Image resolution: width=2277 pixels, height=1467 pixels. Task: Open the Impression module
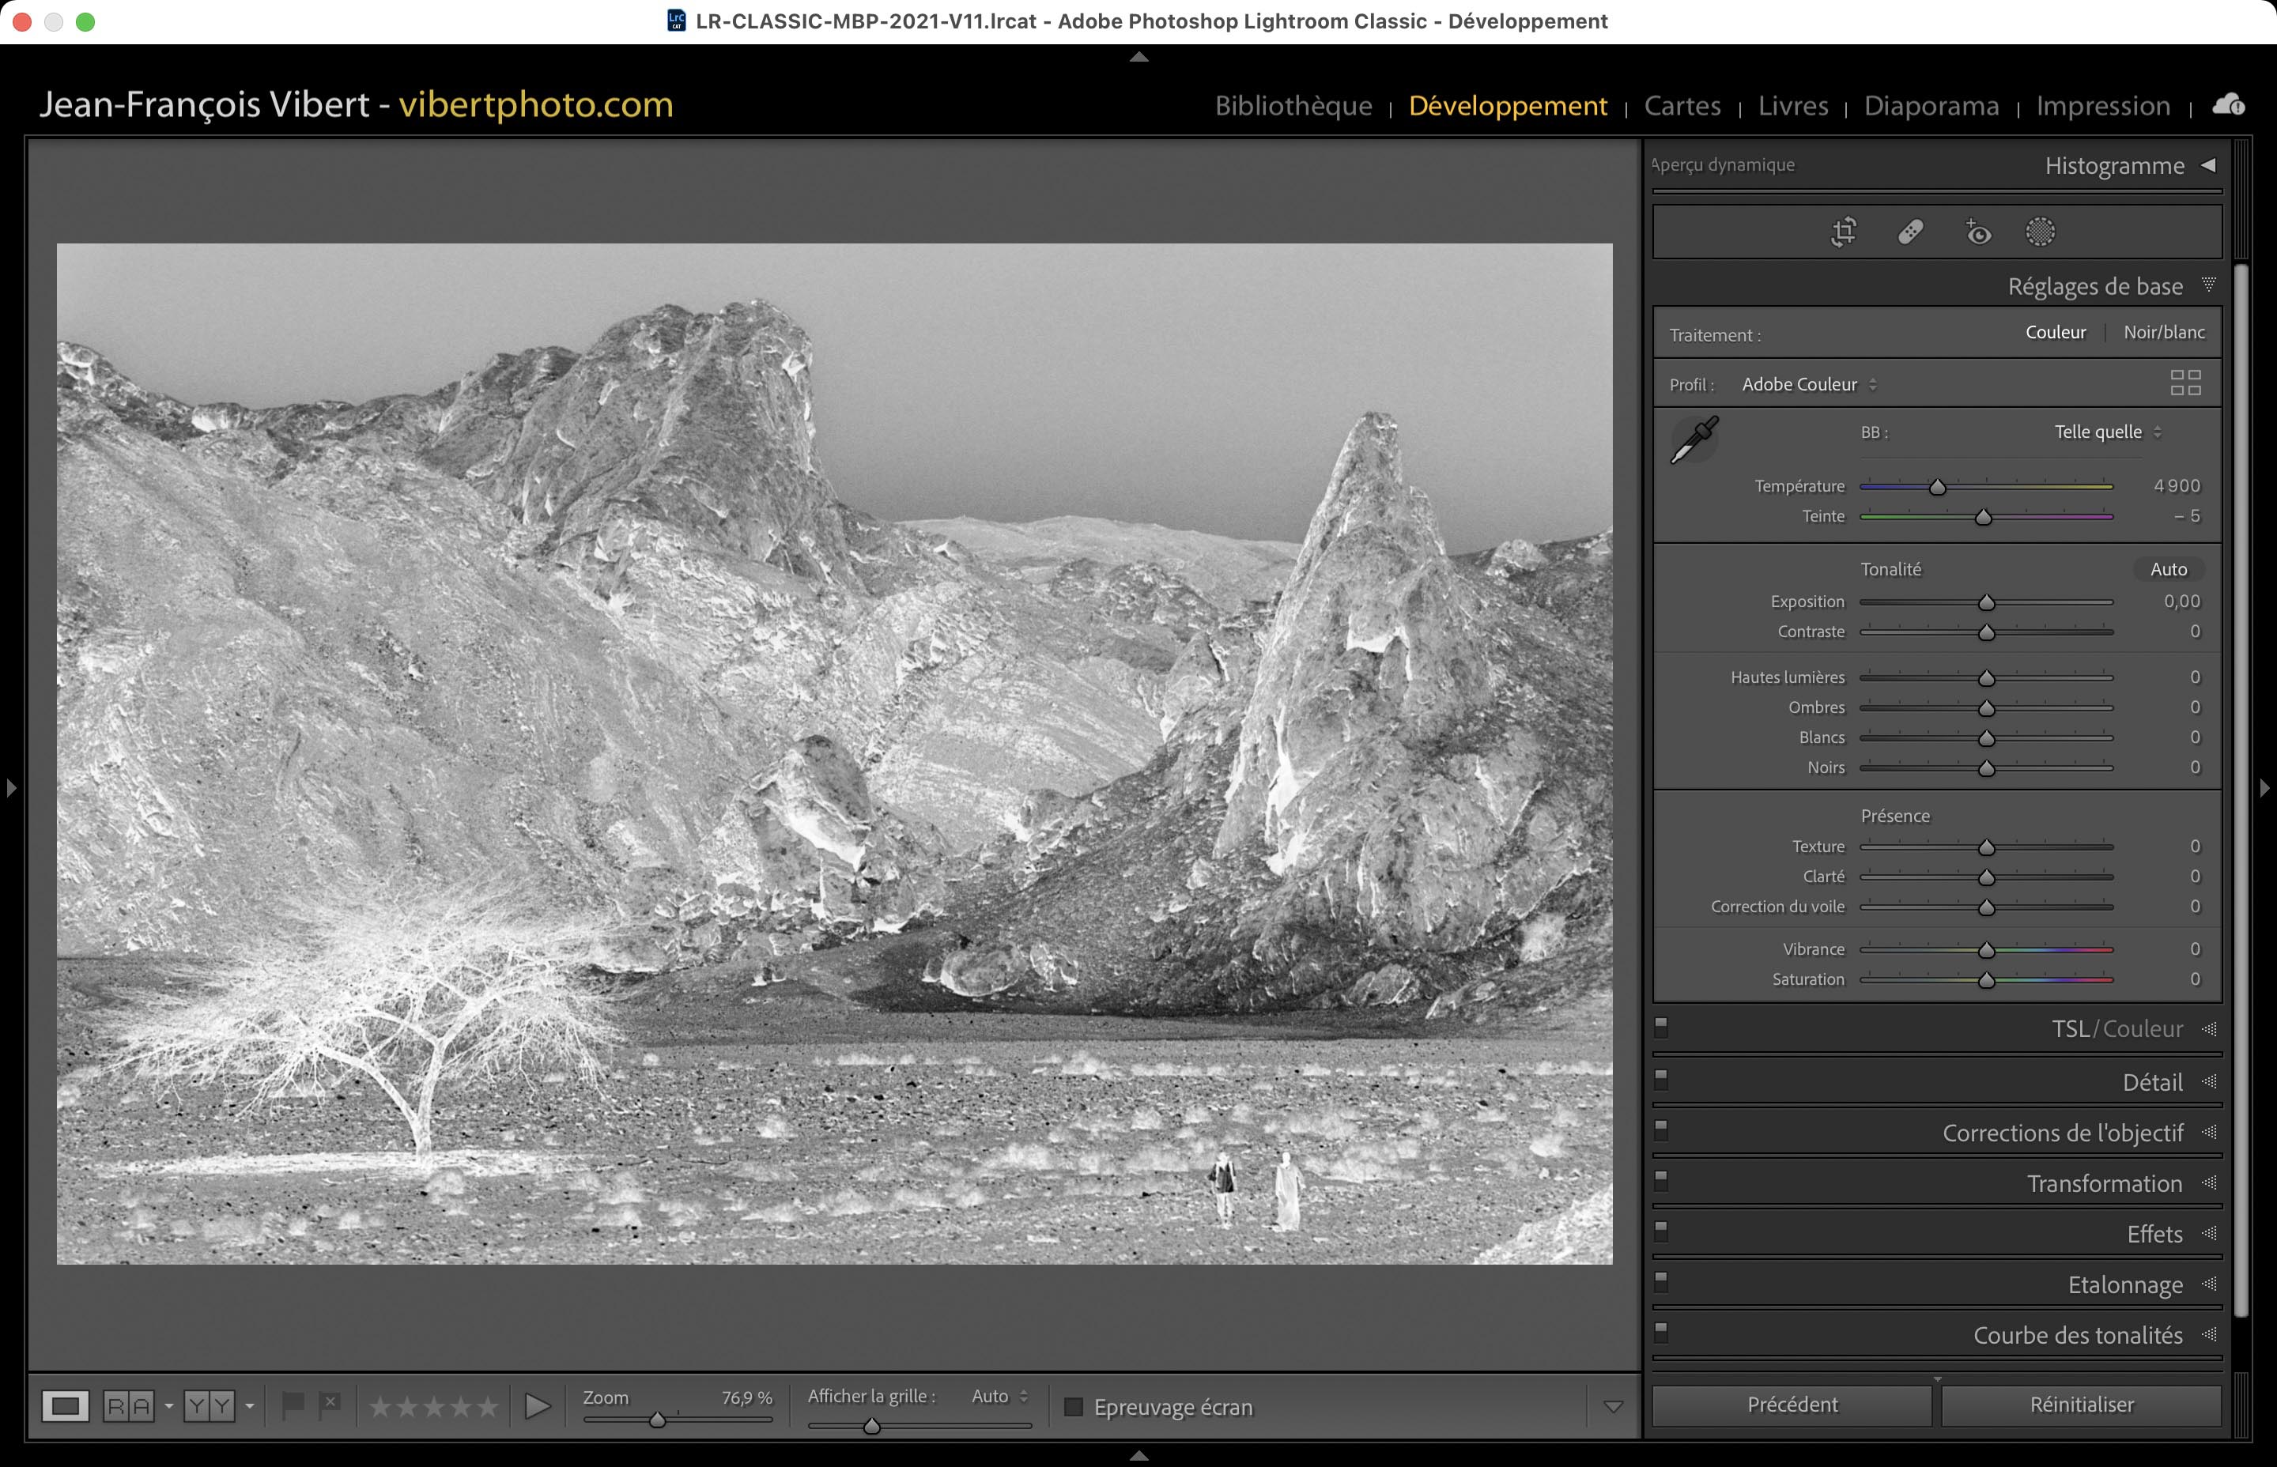[x=2102, y=106]
